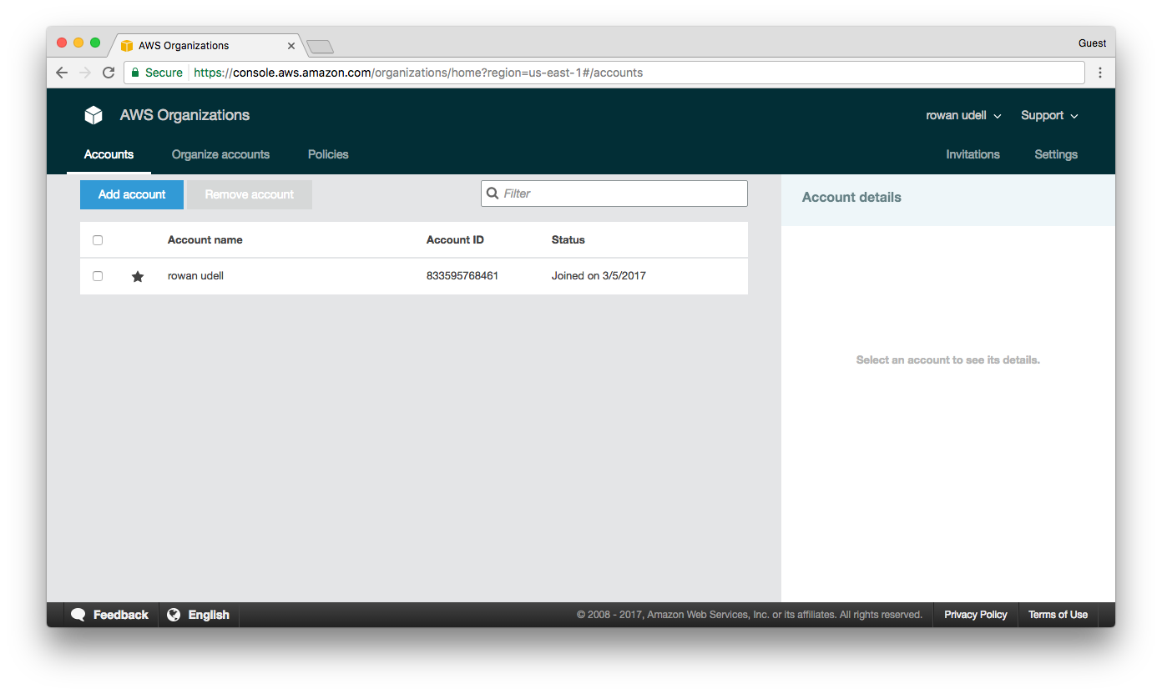This screenshot has height=694, width=1162.
Task: Reload the page with refresh icon
Action: (x=109, y=73)
